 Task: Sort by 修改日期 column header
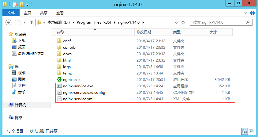[x=144, y=32]
